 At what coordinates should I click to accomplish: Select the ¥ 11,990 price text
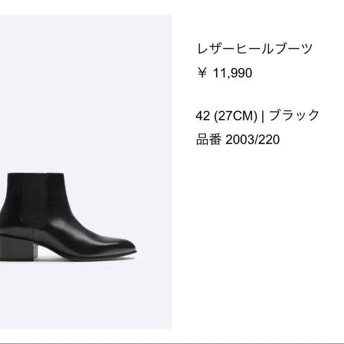pyautogui.click(x=225, y=73)
